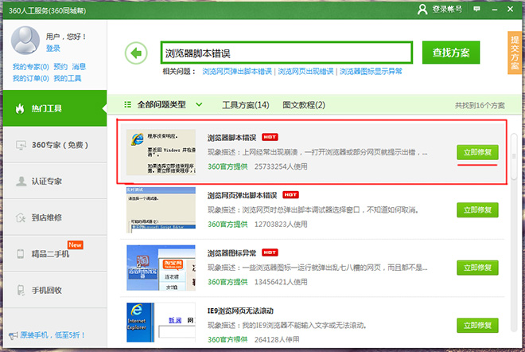The image size is (525, 352).
Task: Open 到店维修 in the sidebar
Action: [x=55, y=217]
